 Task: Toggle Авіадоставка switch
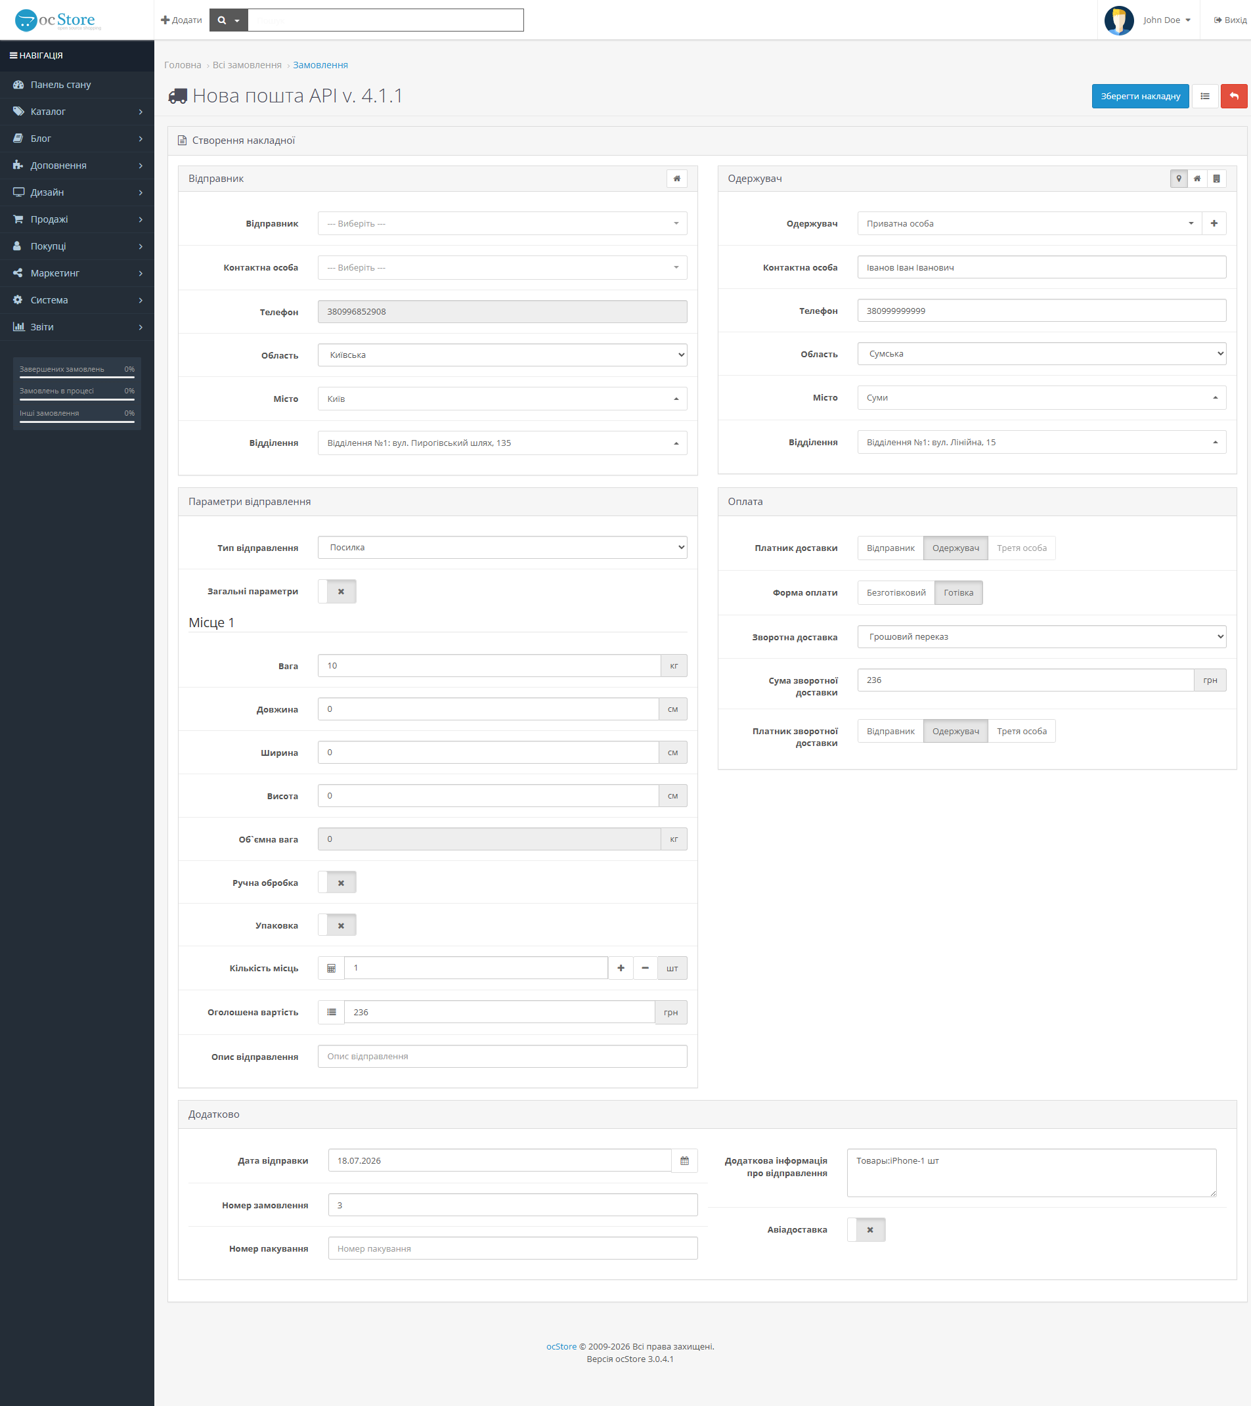[x=867, y=1230]
